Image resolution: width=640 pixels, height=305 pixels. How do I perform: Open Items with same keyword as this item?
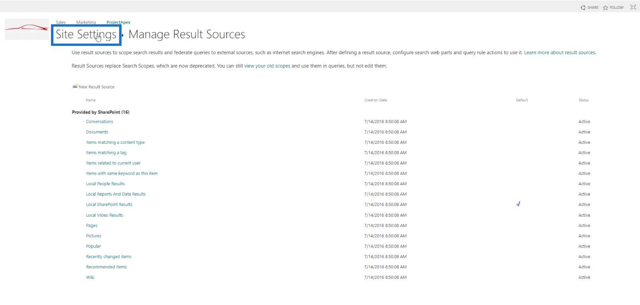point(122,173)
